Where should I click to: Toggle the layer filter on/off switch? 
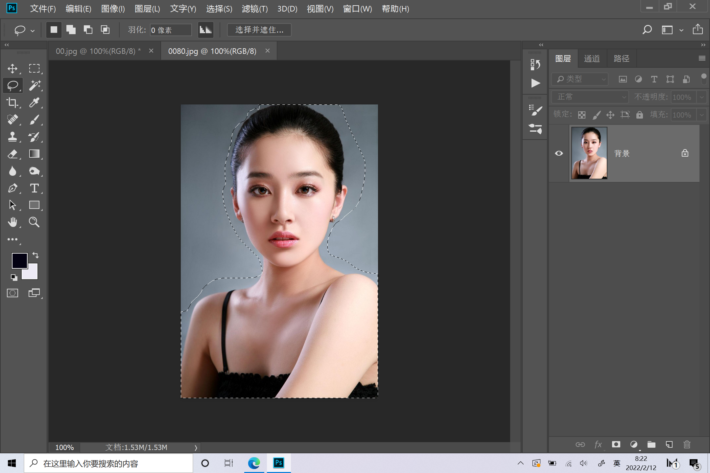703,79
